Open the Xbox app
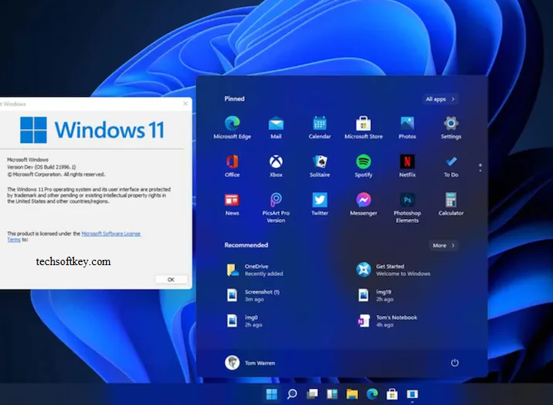The image size is (553, 405). 276,166
